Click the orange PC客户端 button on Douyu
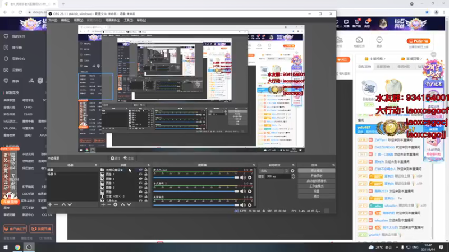 coord(419,41)
